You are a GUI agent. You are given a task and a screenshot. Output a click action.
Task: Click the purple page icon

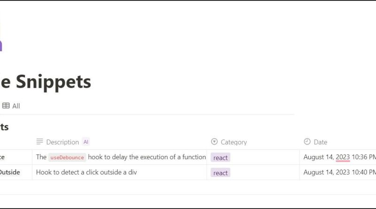point(1,46)
